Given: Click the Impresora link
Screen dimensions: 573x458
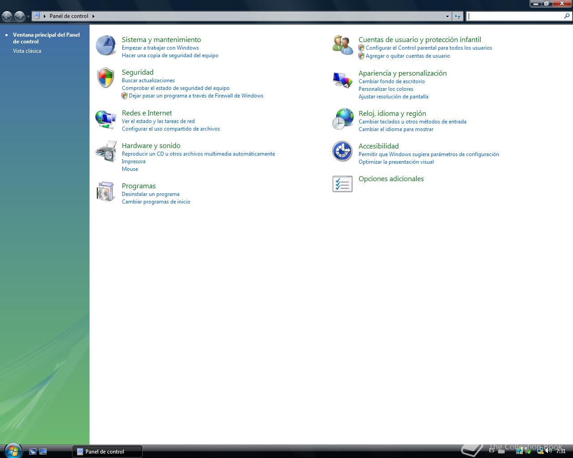Looking at the screenshot, I should tap(133, 161).
